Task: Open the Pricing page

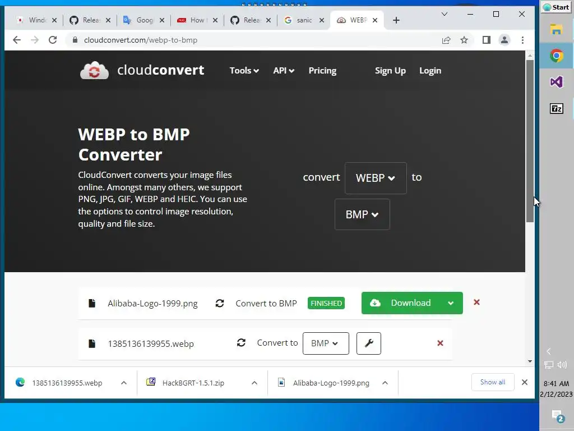Action: pos(322,70)
